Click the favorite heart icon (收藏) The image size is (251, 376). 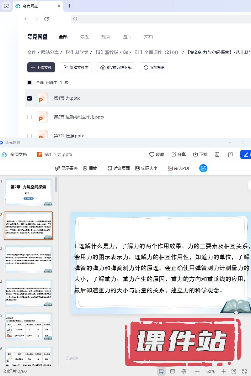point(157,154)
